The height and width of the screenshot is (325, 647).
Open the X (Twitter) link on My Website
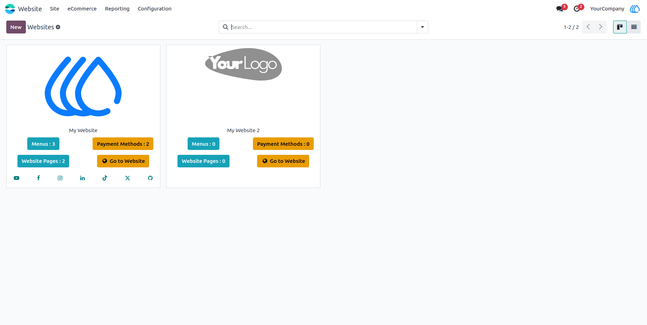(128, 178)
